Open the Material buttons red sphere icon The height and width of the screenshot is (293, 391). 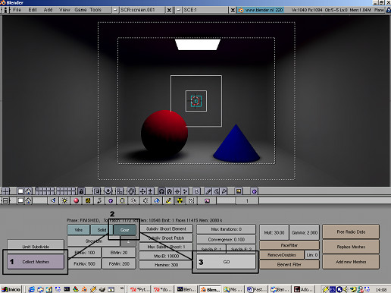[76, 200]
